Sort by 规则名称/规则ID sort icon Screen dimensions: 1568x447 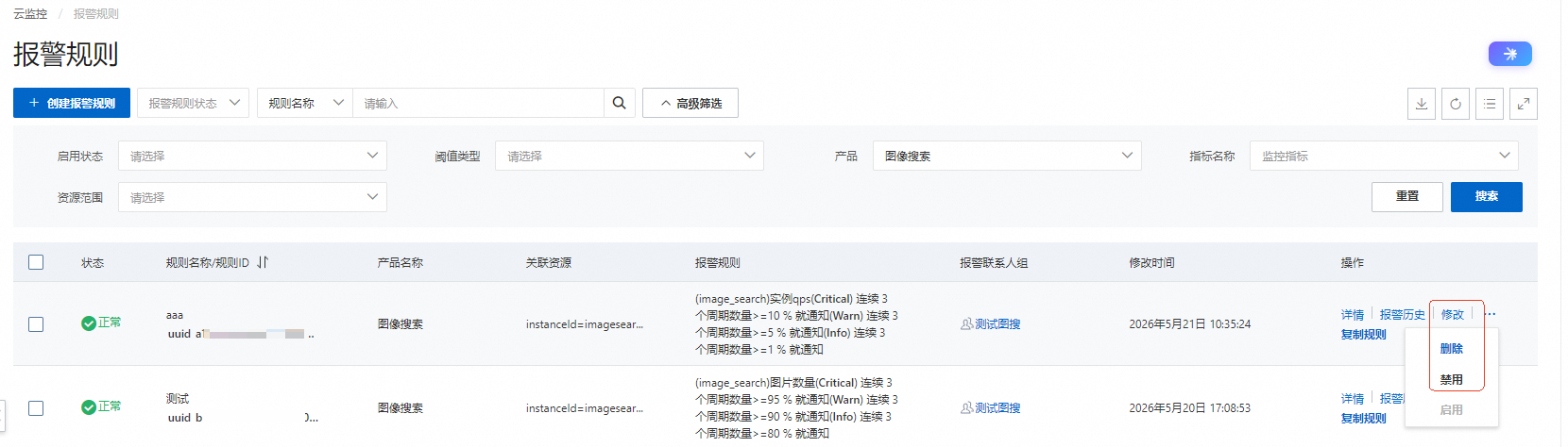point(263,262)
